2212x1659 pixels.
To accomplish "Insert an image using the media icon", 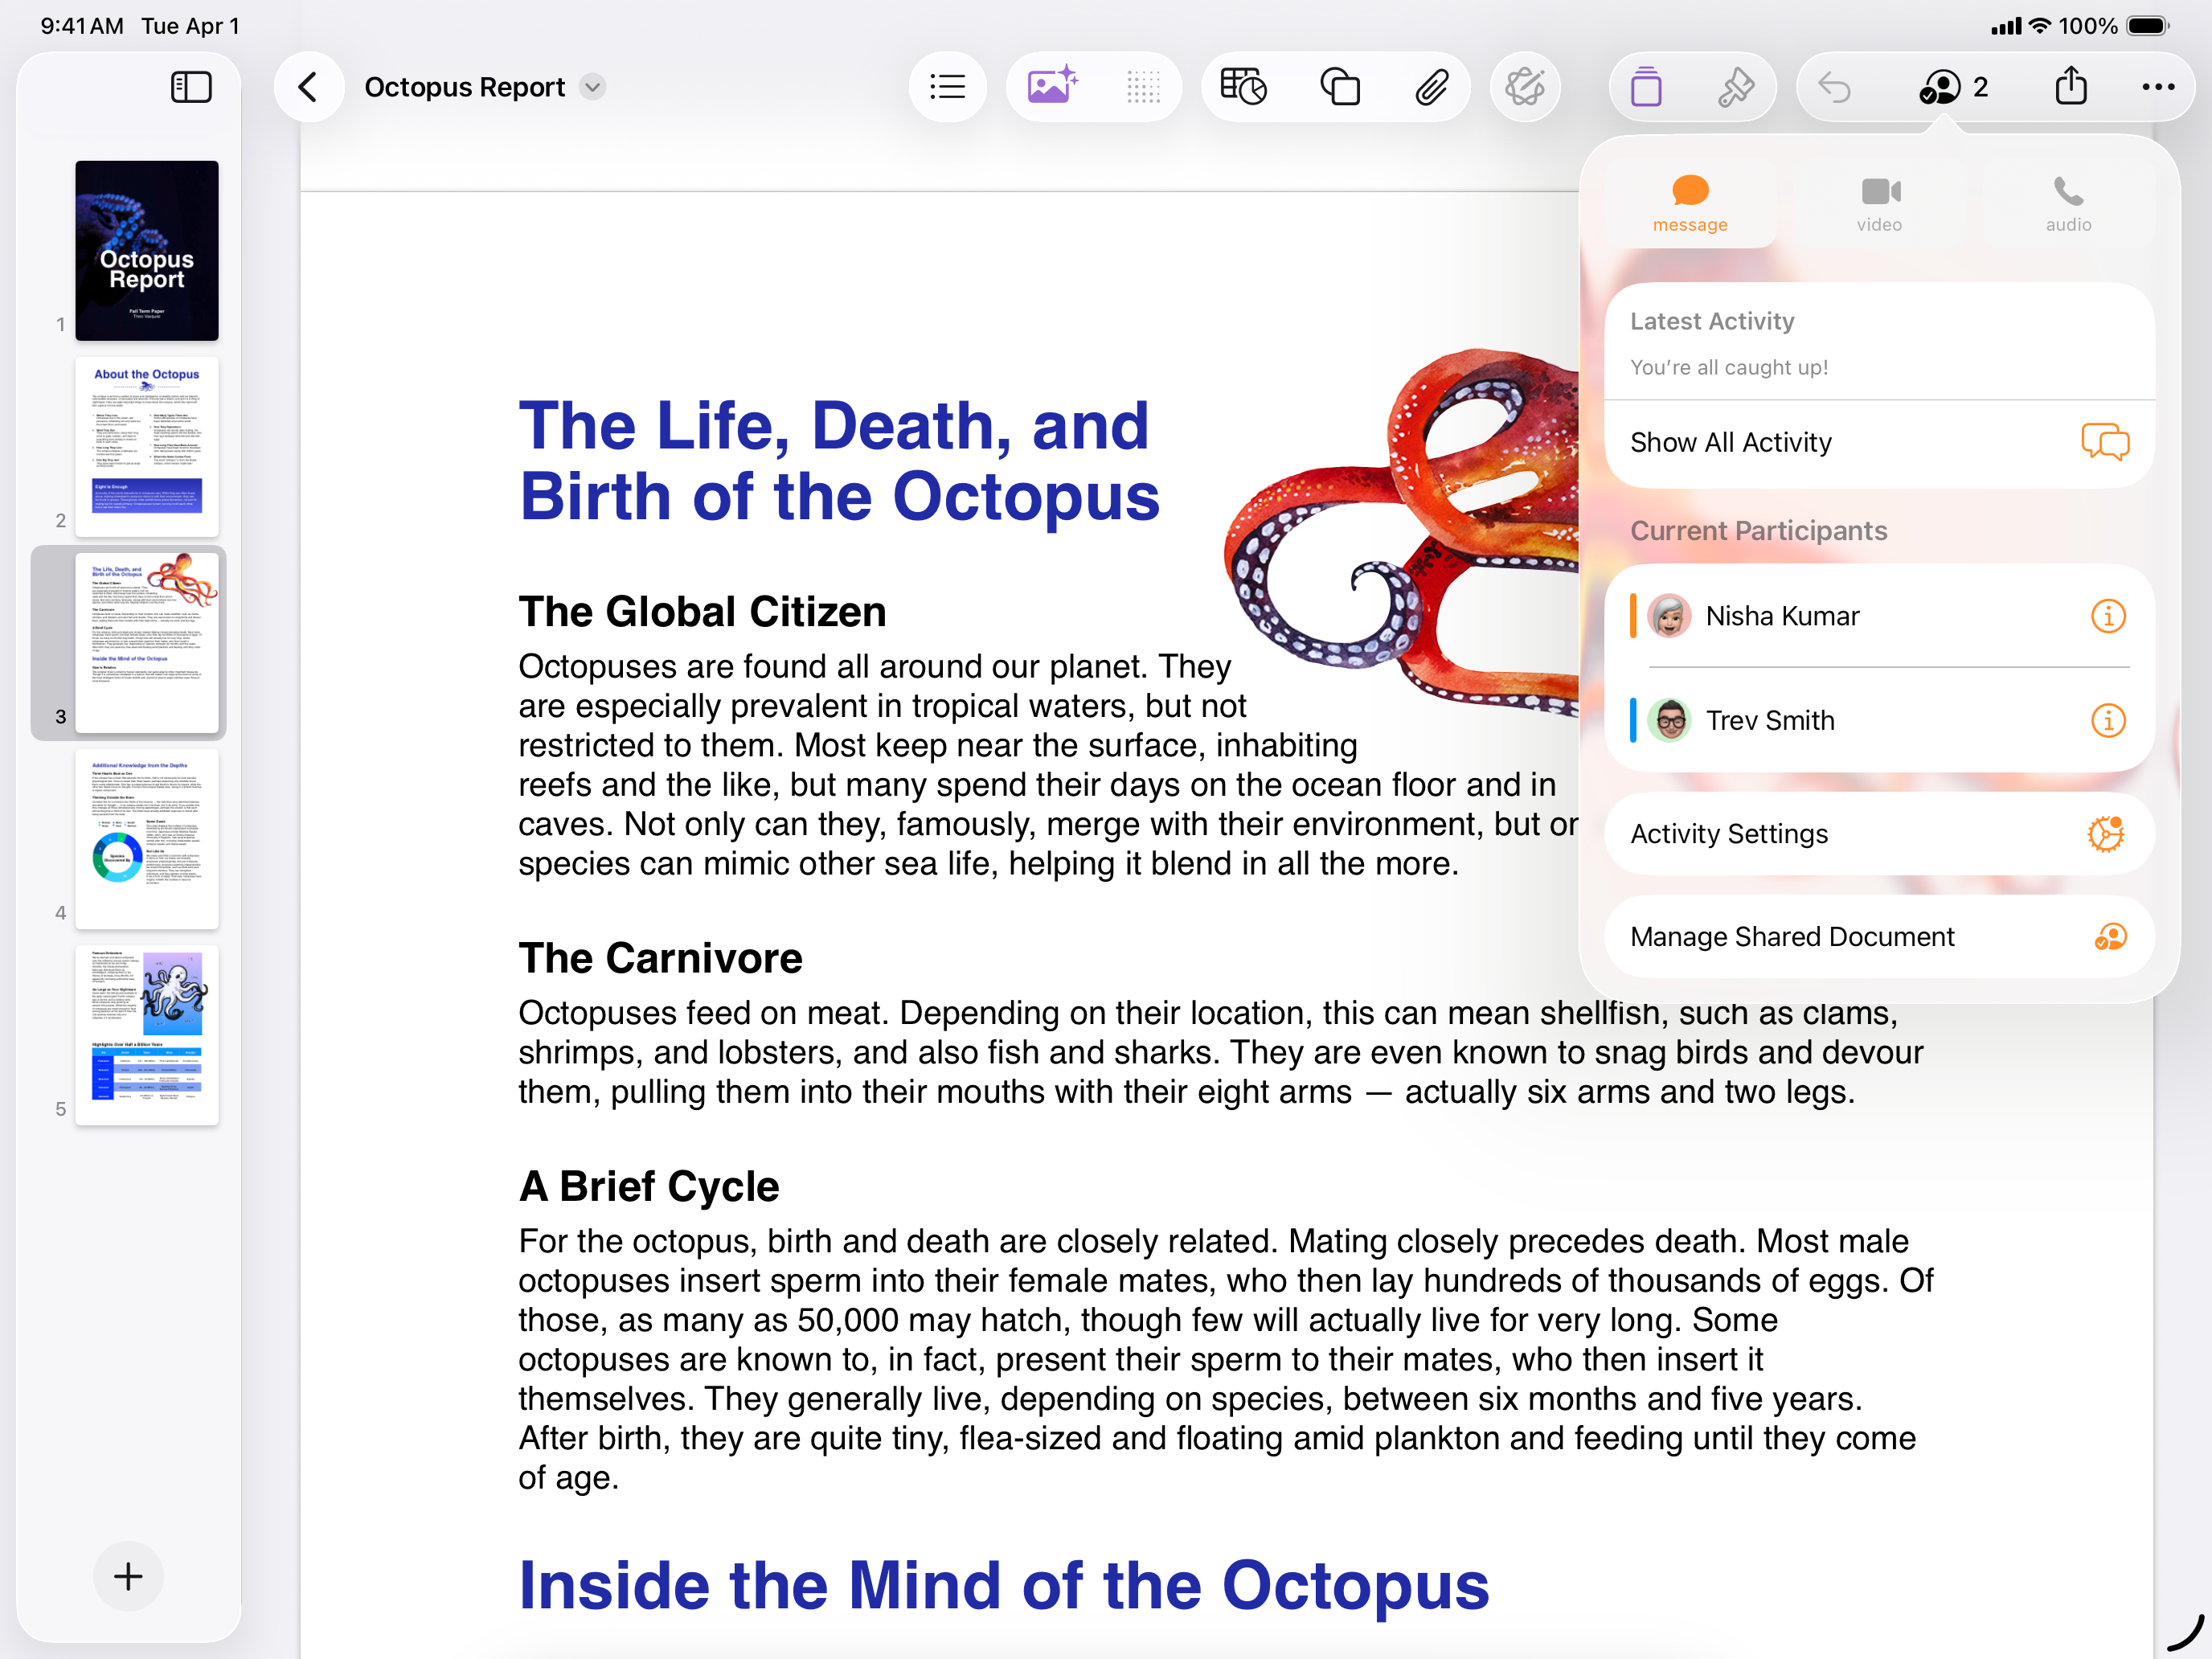I will tap(1052, 87).
